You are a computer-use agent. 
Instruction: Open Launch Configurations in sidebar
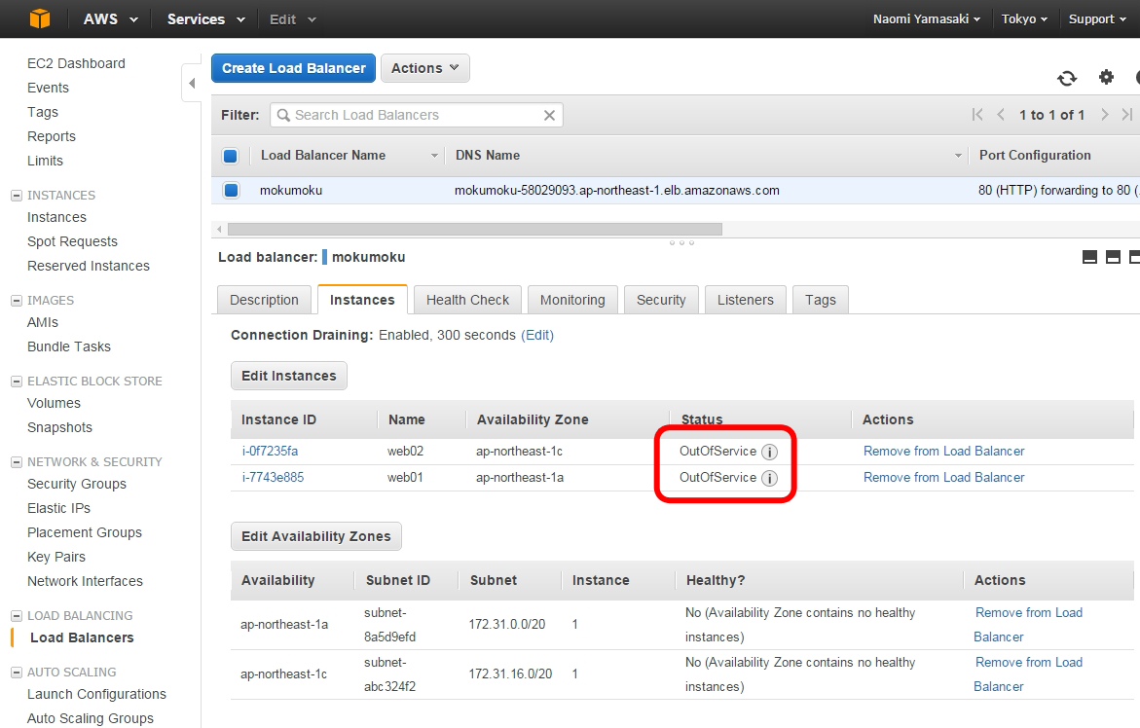click(96, 695)
